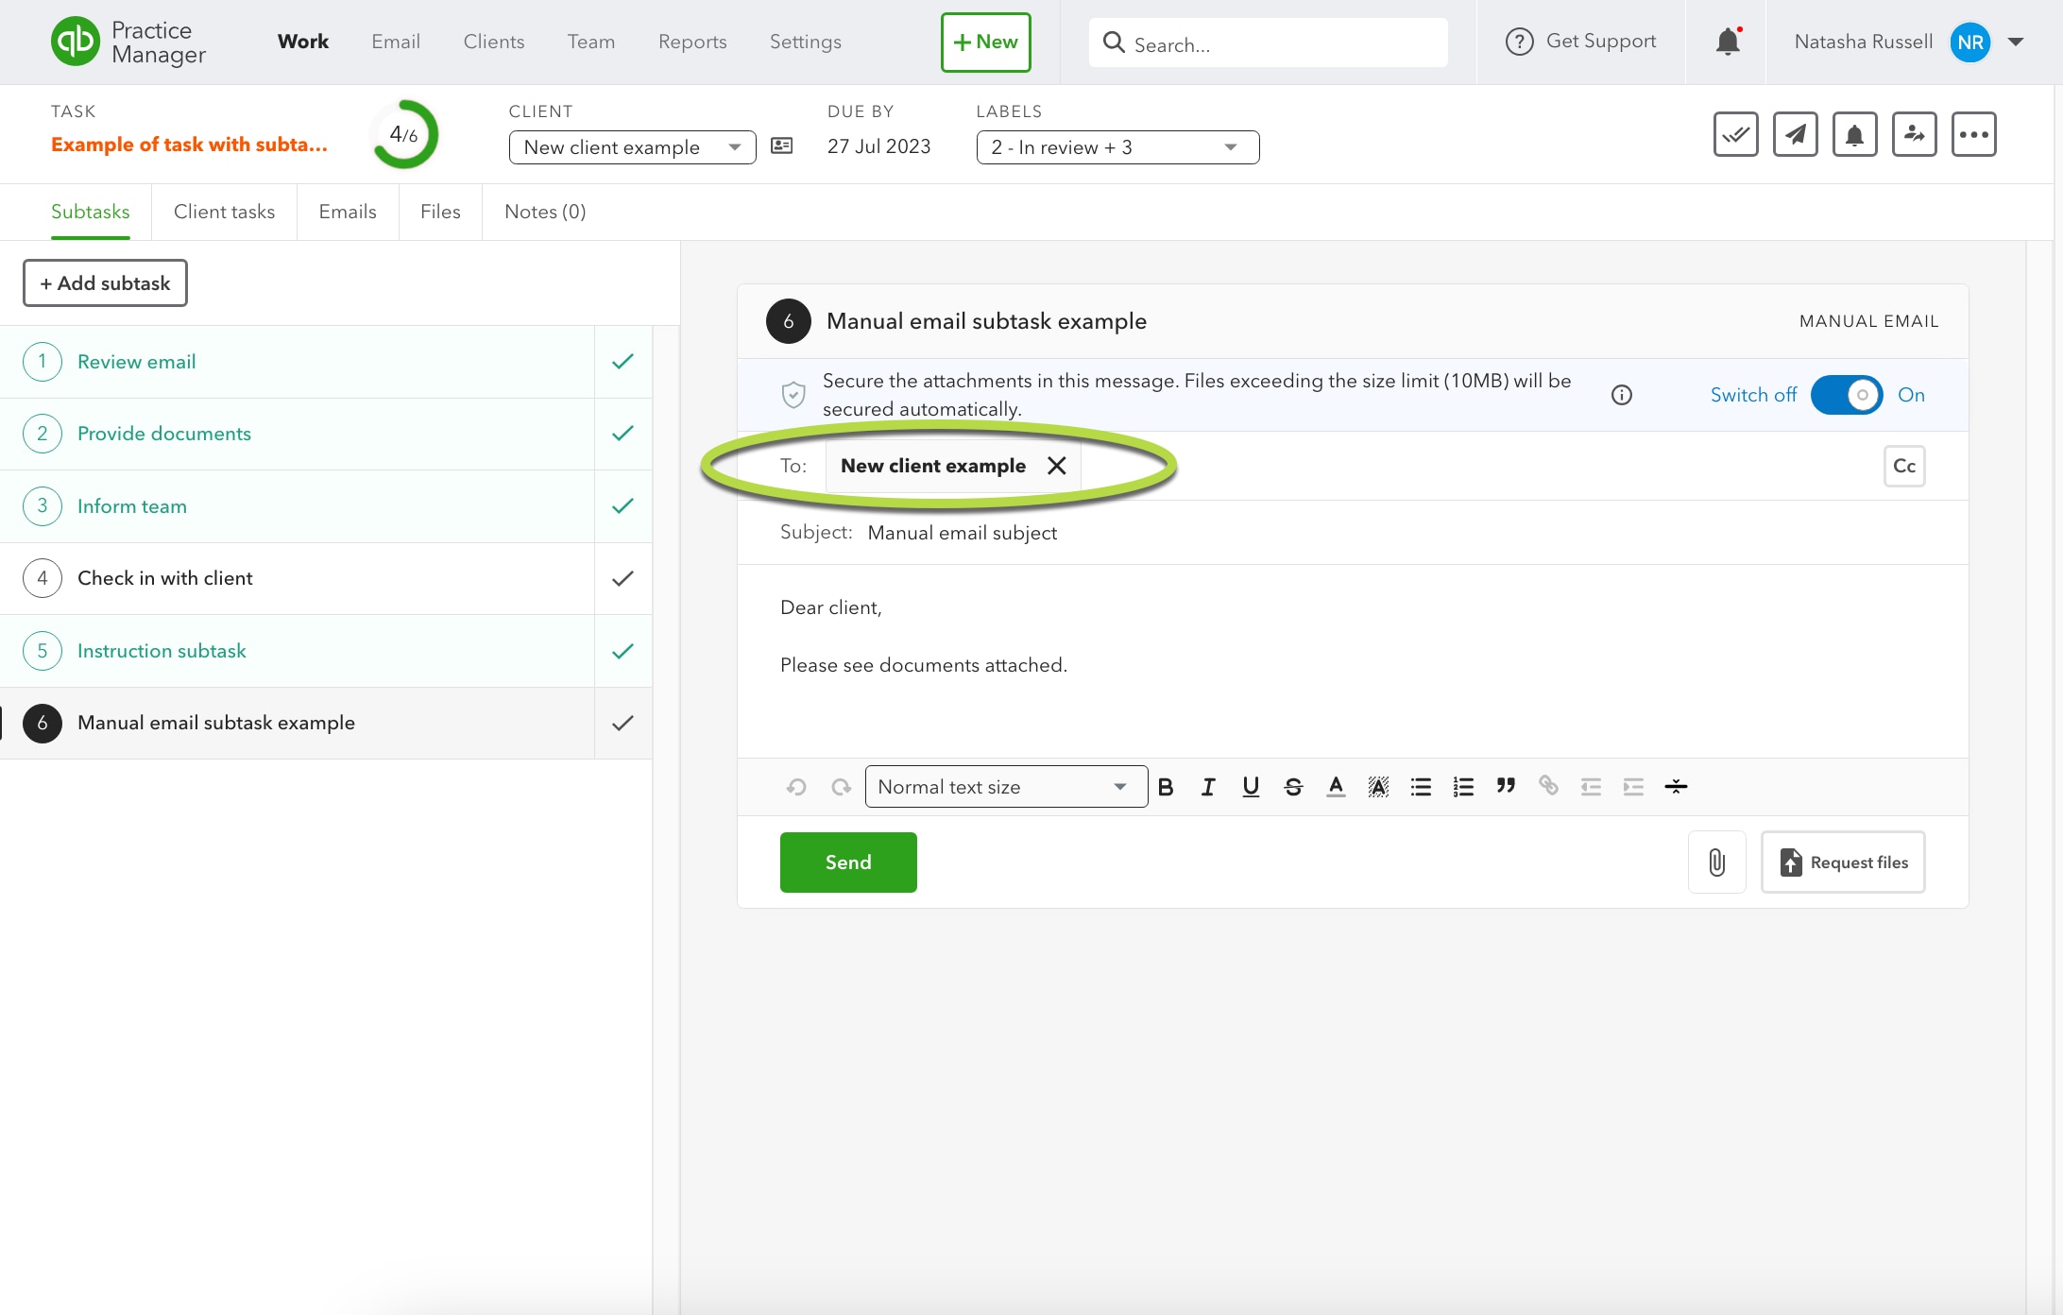This screenshot has height=1315, width=2063.
Task: Toggle strikethrough formatting
Action: coord(1293,787)
